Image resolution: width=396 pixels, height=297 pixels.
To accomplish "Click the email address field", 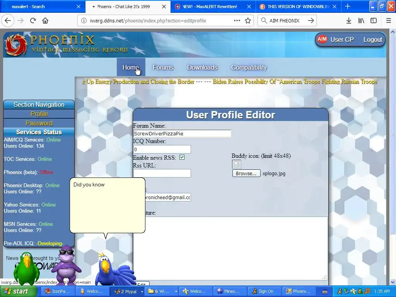I will click(x=167, y=197).
